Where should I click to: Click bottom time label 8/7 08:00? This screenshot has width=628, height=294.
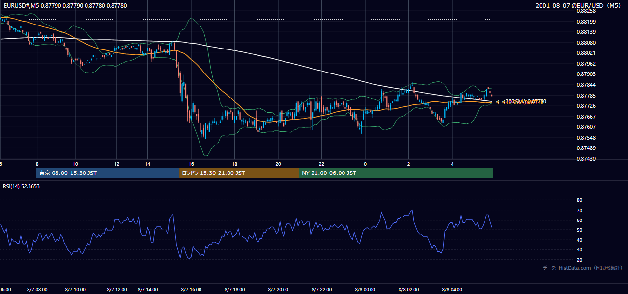37,290
